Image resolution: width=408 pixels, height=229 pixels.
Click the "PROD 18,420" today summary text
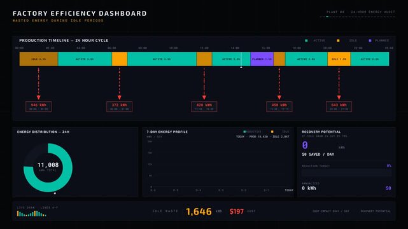pos(258,137)
